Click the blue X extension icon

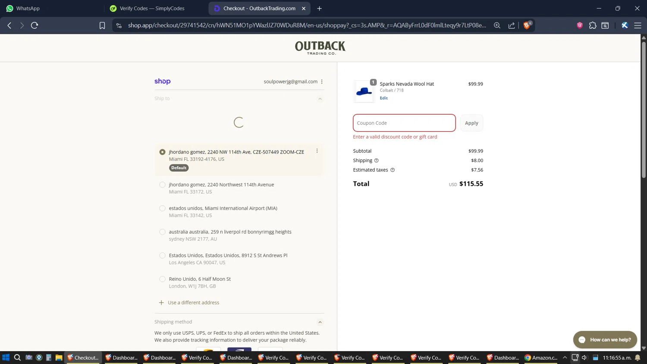[x=625, y=25]
